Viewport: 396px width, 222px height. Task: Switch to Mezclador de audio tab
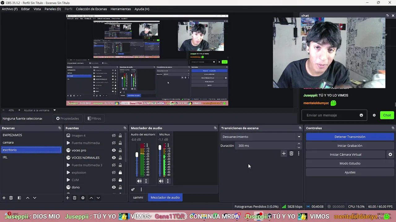coord(165,197)
